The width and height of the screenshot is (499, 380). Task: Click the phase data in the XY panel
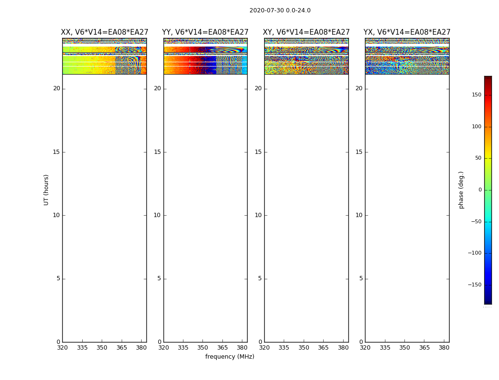point(307,59)
